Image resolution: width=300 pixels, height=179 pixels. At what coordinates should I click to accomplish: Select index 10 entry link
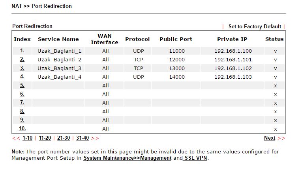click(22, 129)
